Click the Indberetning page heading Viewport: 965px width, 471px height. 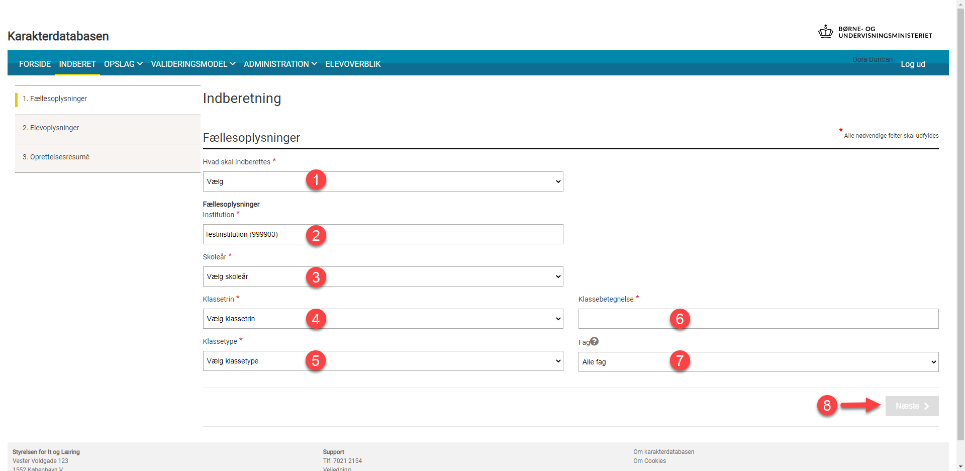[242, 98]
